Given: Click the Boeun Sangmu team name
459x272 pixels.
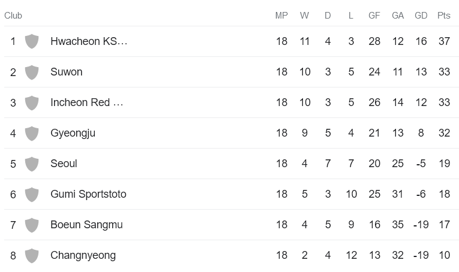Looking at the screenshot, I should coord(86,225).
